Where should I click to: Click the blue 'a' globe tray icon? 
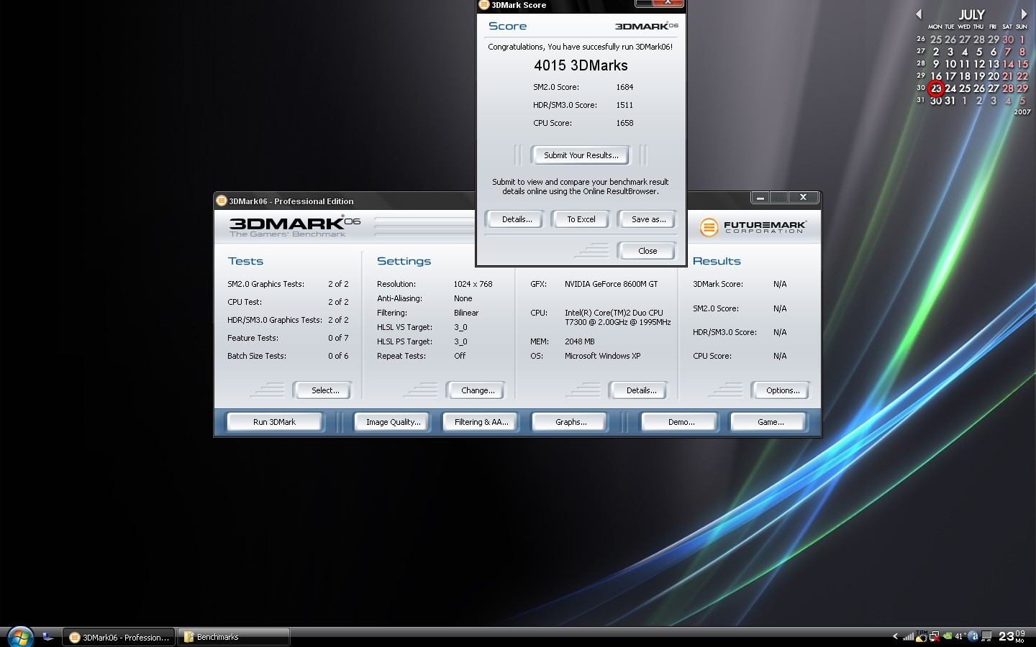(973, 636)
